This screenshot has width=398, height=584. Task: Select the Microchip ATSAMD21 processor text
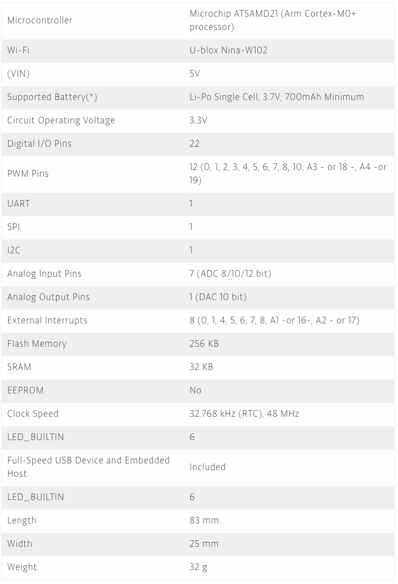(273, 20)
